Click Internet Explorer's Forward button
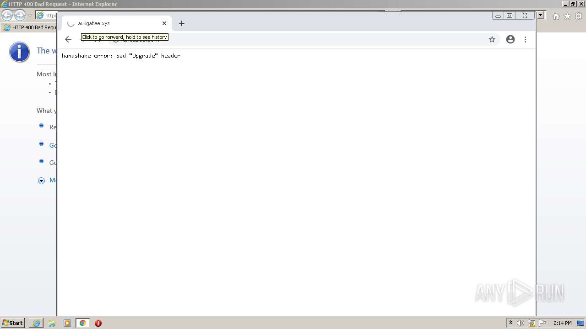 click(x=20, y=16)
